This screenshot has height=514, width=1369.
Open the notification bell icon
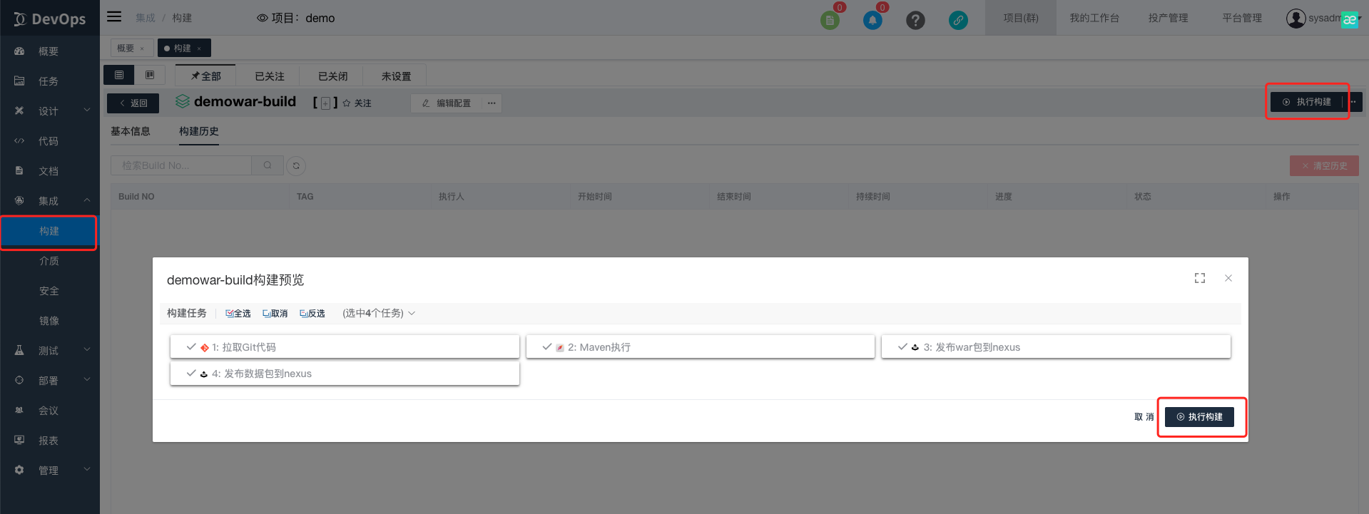point(872,21)
